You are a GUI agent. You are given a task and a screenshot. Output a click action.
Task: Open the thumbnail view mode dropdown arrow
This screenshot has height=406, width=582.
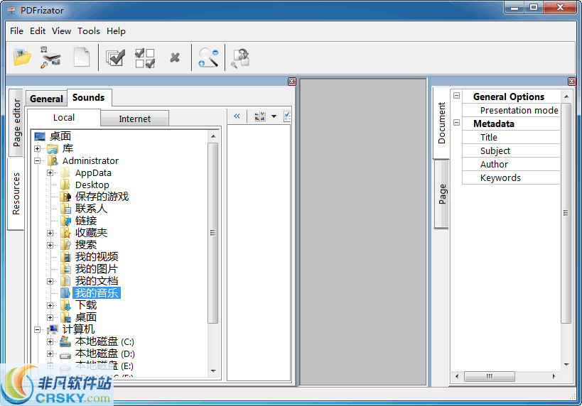[x=274, y=117]
